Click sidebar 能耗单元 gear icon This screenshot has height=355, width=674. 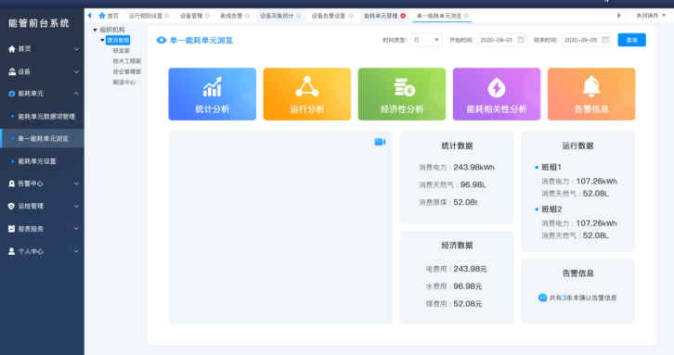click(x=12, y=94)
